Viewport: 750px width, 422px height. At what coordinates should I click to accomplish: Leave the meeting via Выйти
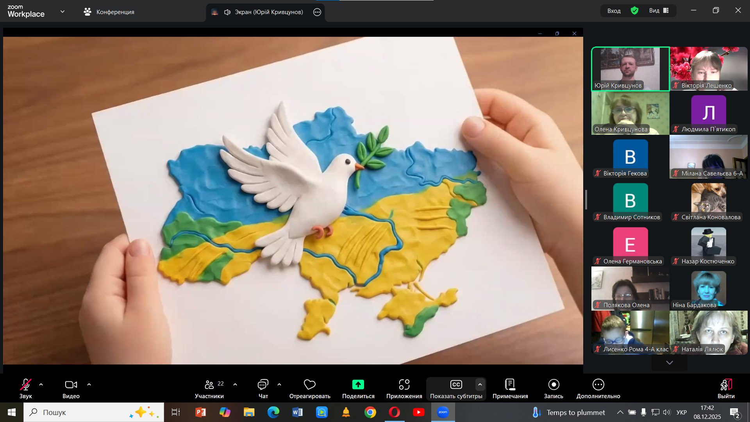(x=726, y=385)
